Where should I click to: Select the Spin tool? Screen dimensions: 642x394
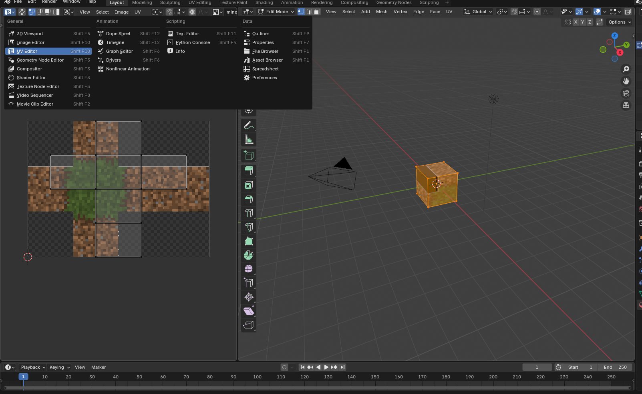tap(249, 255)
